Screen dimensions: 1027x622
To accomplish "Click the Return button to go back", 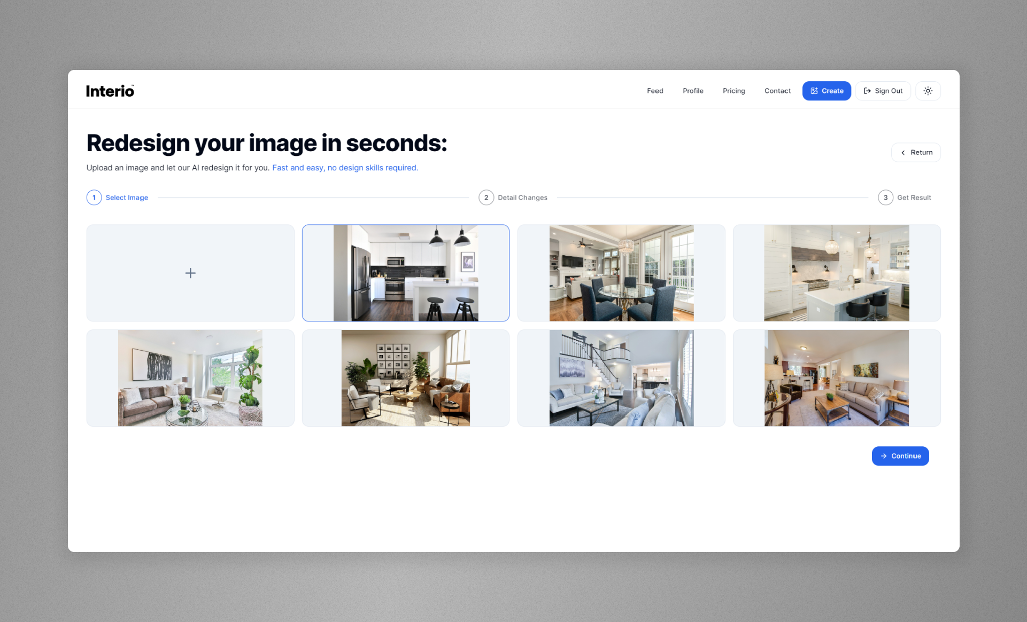I will point(916,152).
